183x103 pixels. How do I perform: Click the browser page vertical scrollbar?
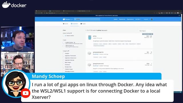click(x=182, y=22)
